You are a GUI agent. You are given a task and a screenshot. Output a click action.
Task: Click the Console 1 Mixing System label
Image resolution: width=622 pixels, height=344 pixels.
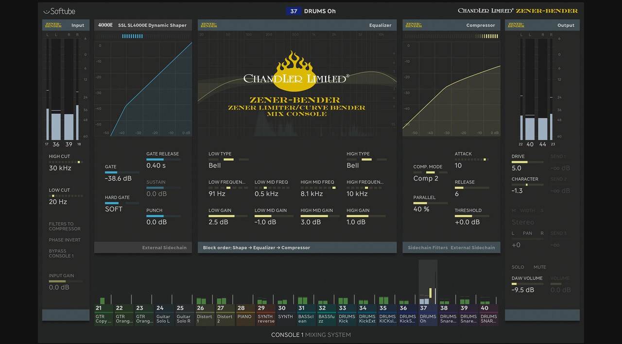point(311,335)
